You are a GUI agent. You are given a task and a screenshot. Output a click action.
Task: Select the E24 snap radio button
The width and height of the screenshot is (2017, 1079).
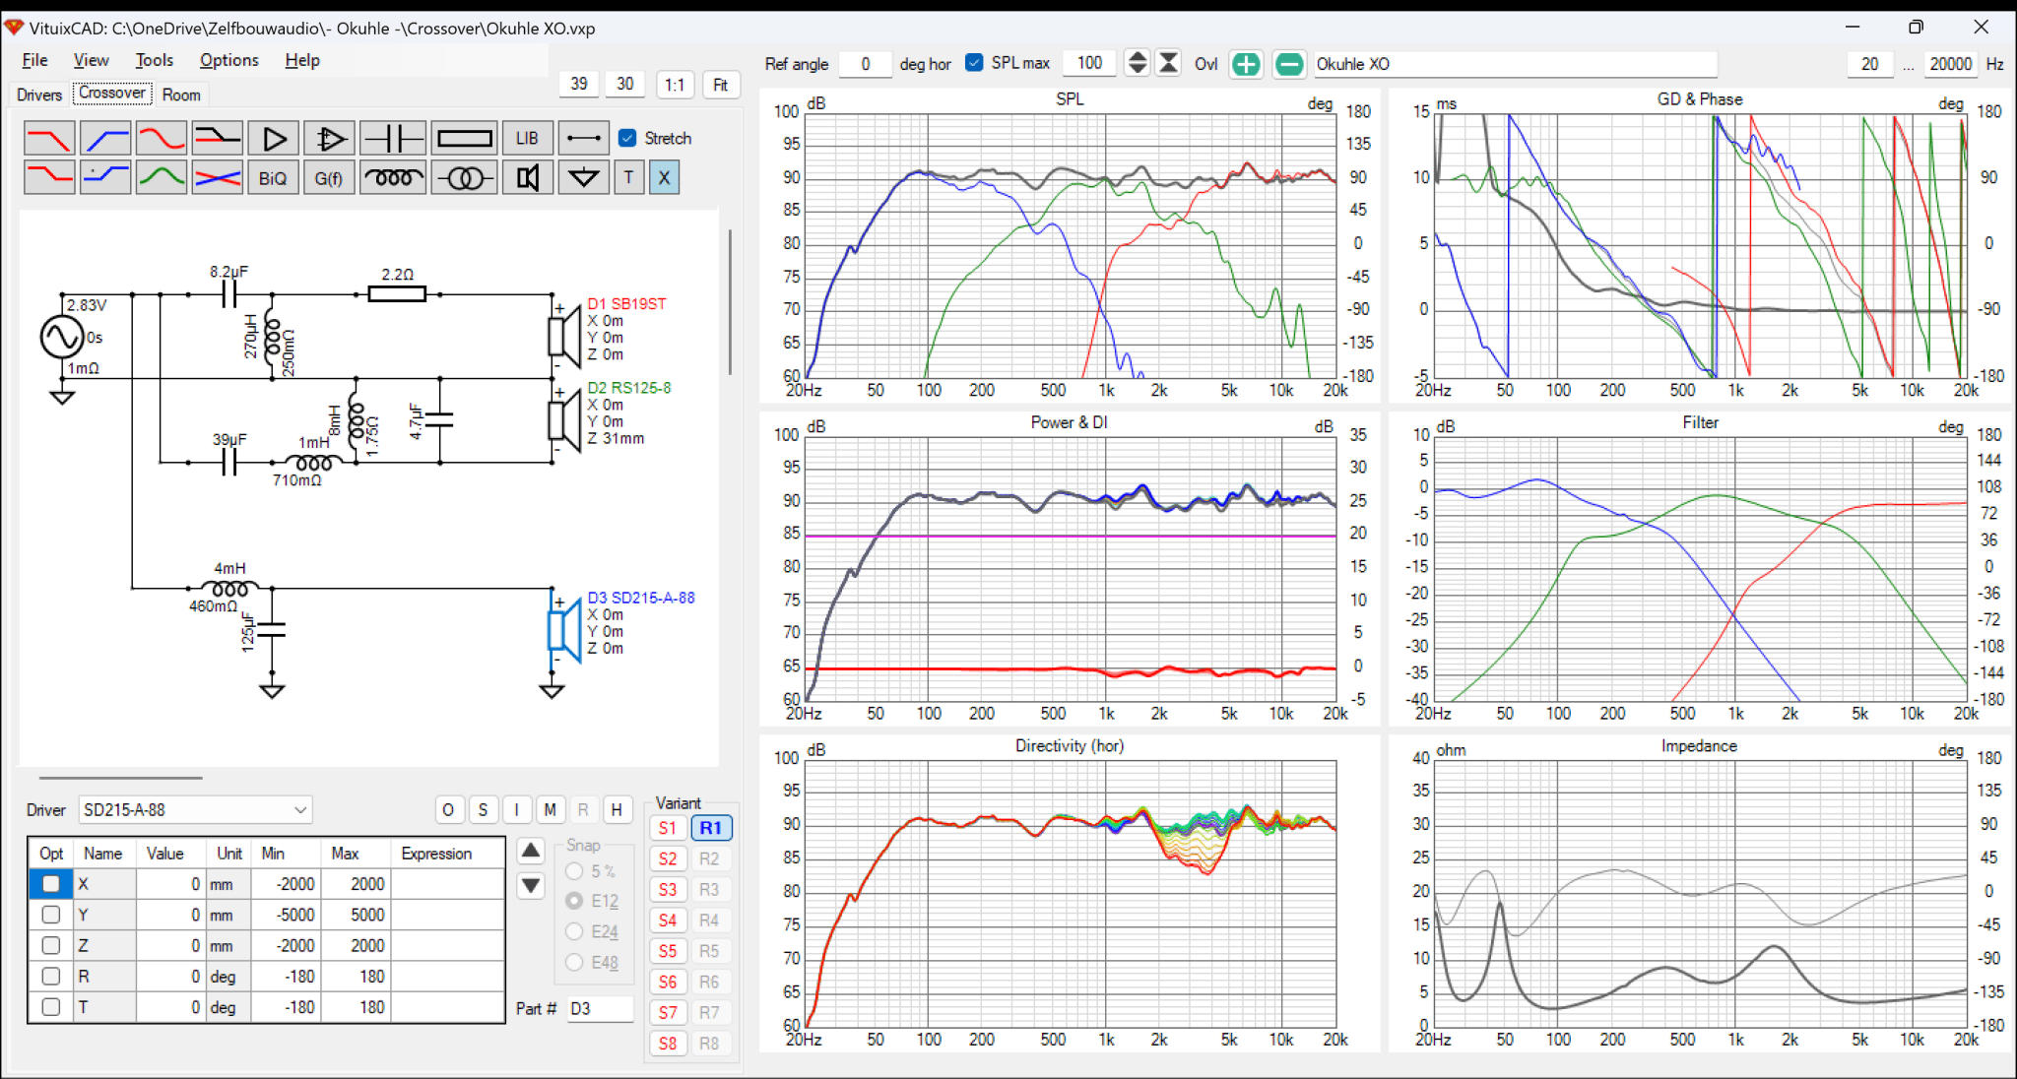click(574, 931)
